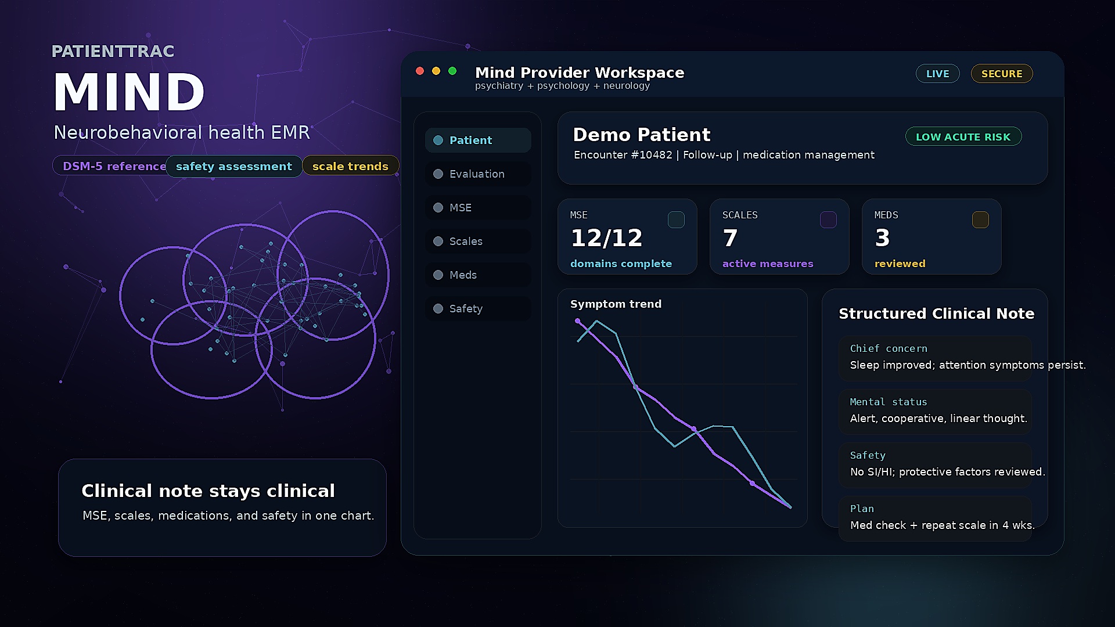Viewport: 1115px width, 627px height.
Task: Click the teal square icon in MSE card
Action: click(676, 220)
